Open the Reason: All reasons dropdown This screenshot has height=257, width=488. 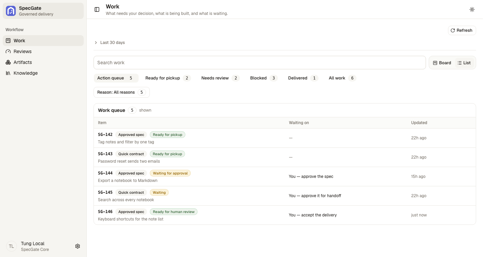point(122,92)
